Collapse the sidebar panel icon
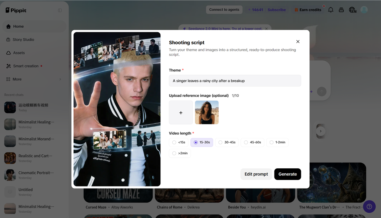The width and height of the screenshot is (381, 218). pyautogui.click(x=60, y=10)
